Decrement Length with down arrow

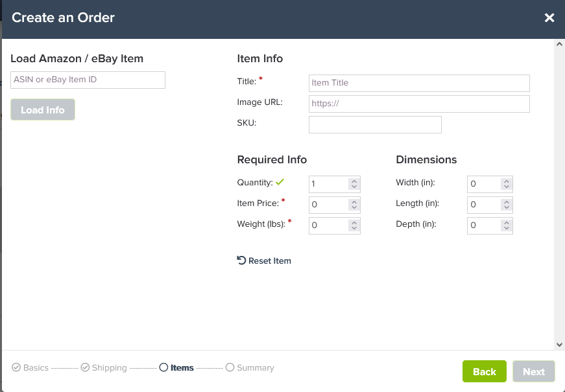coord(507,207)
